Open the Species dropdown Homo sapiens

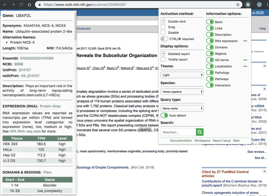(x=182, y=92)
